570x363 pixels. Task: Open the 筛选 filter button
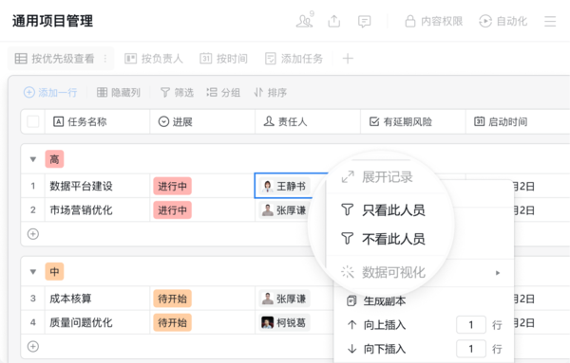[x=177, y=93]
